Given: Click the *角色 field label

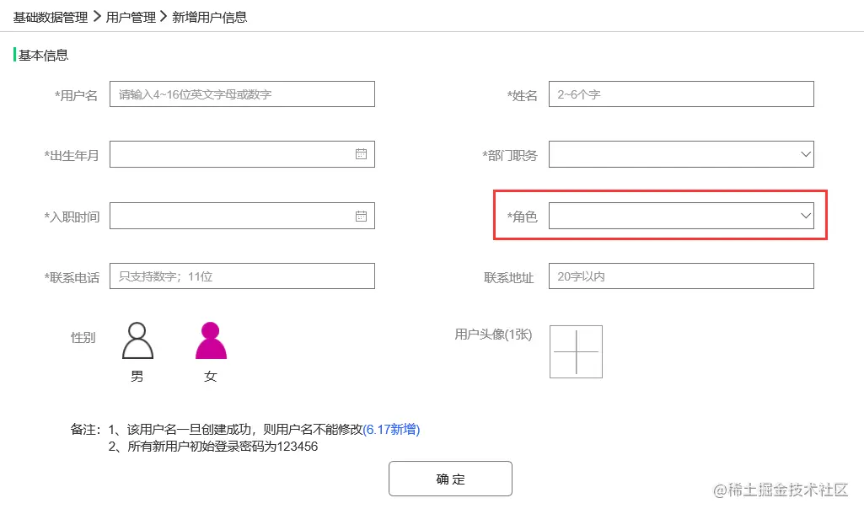Looking at the screenshot, I should pyautogui.click(x=522, y=217).
